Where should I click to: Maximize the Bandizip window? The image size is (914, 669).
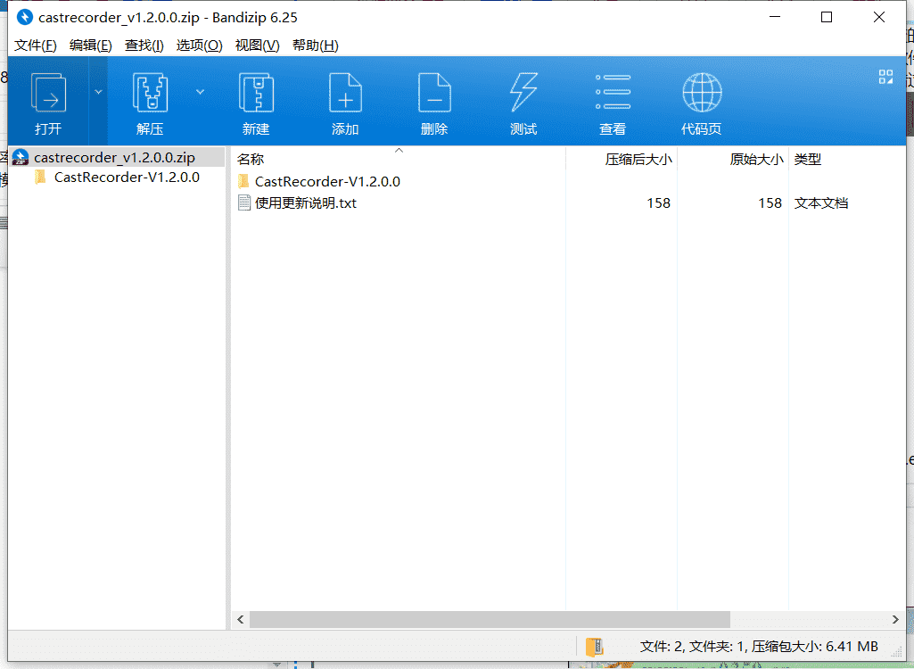click(827, 18)
